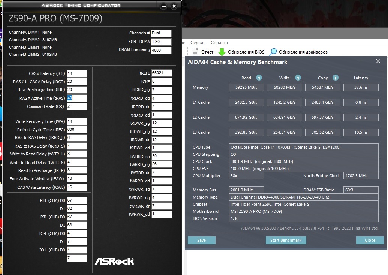Click Memory Read value 59295 MB/s
The width and height of the screenshot is (388, 275).
246,87
